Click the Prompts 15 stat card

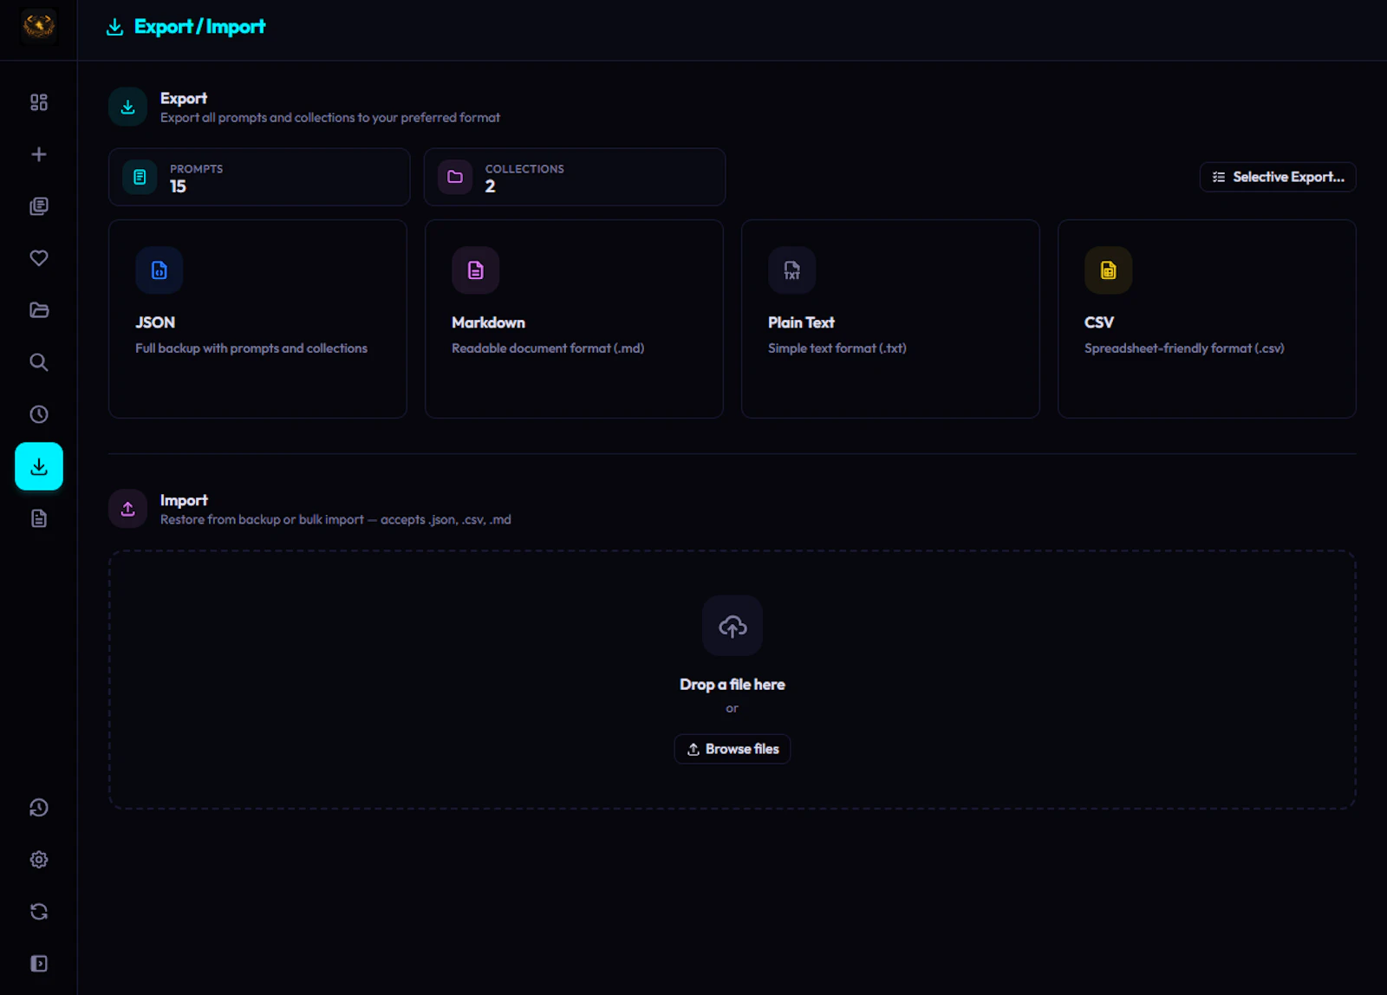coord(259,177)
